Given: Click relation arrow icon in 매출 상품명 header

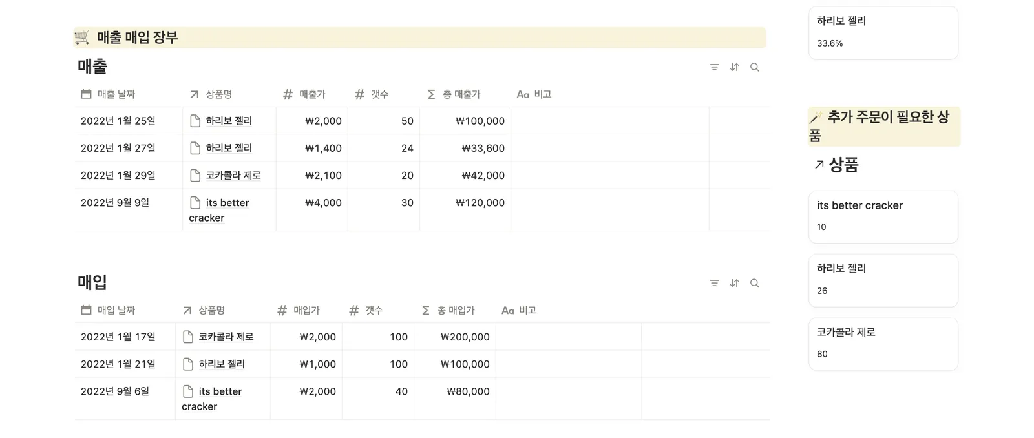Looking at the screenshot, I should [195, 94].
